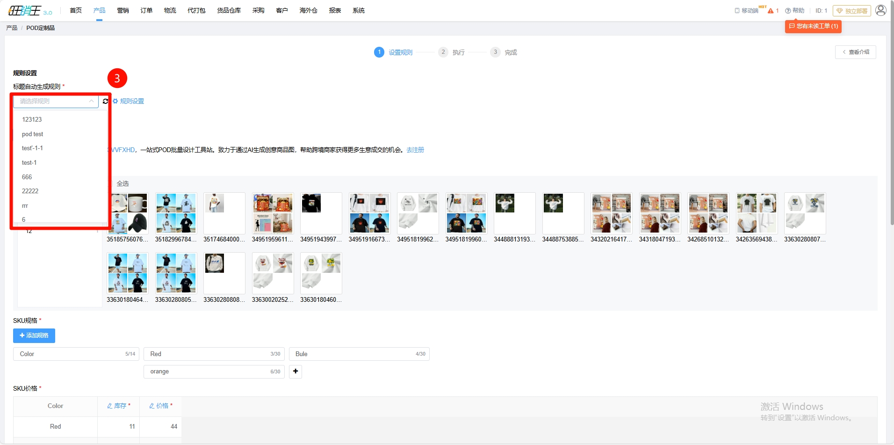Collapse the 请选择规则 dropdown
Screen dimensions: 894x445
[91, 101]
